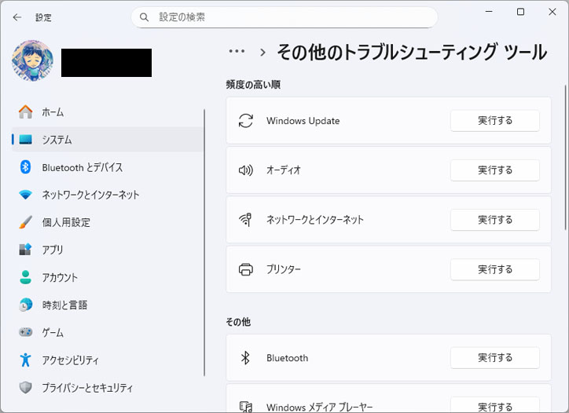Click the back arrow in title bar

coord(17,16)
